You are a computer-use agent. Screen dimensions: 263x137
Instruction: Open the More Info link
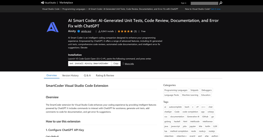[x=129, y=64]
